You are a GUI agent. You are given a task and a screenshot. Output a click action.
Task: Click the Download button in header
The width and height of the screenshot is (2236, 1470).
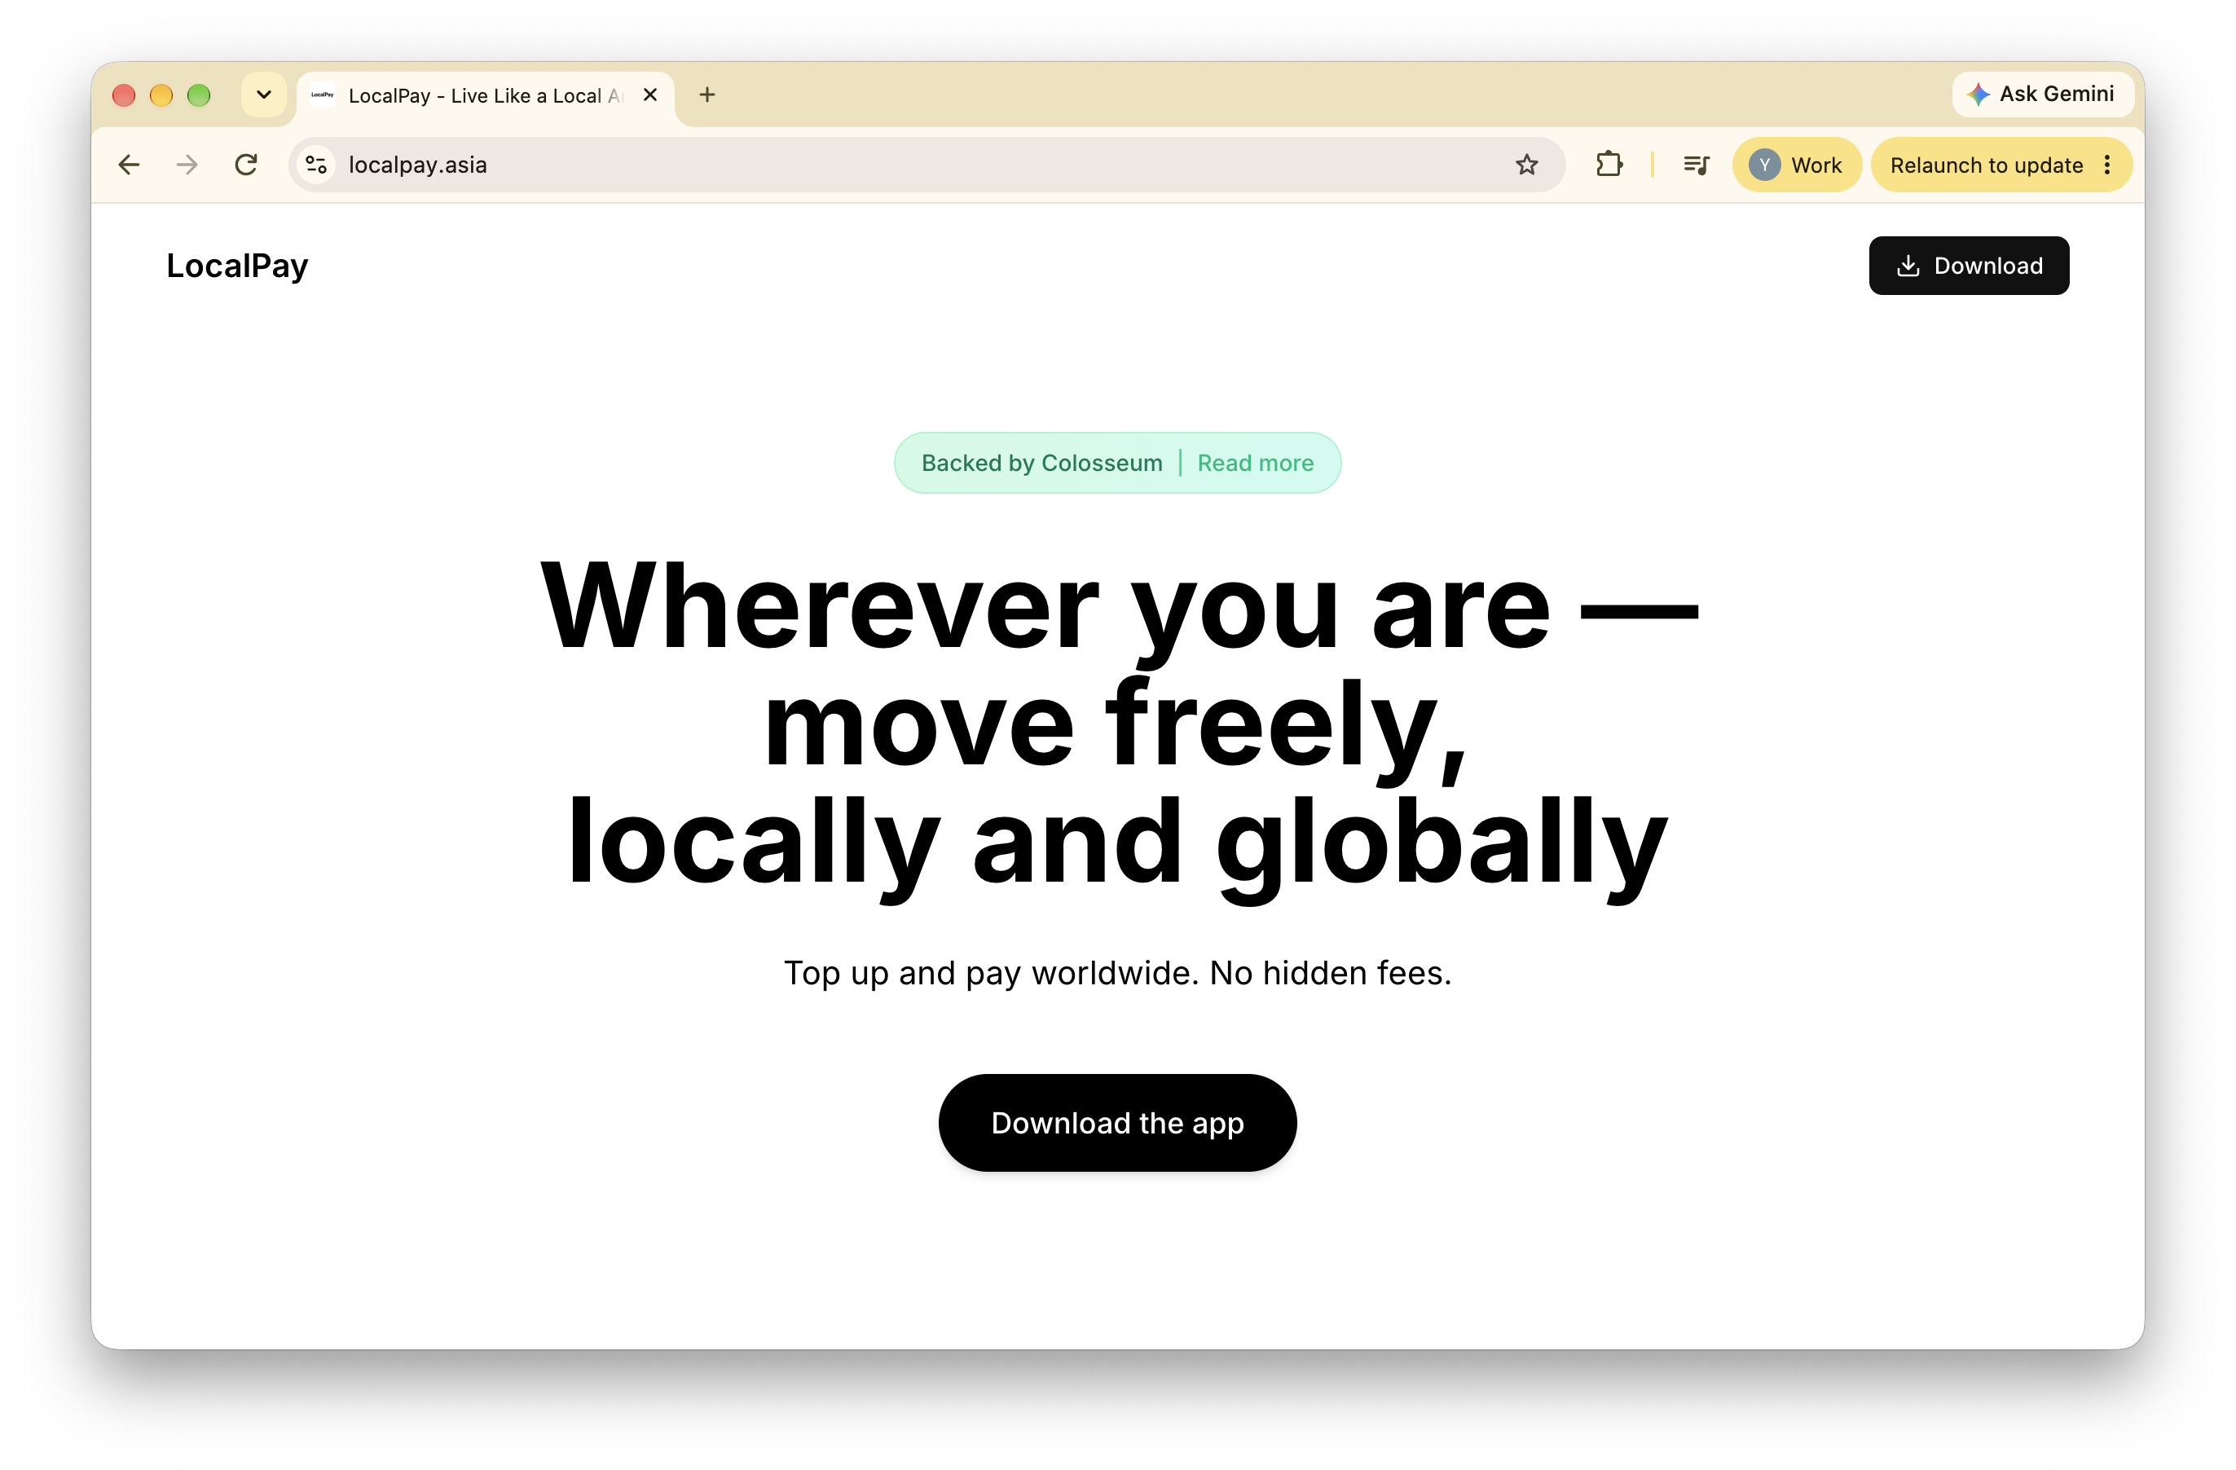click(x=1968, y=266)
